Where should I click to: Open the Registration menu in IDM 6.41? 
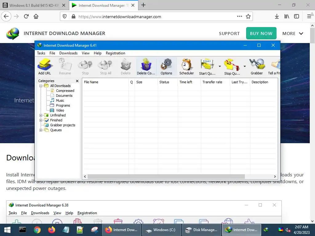click(115, 53)
